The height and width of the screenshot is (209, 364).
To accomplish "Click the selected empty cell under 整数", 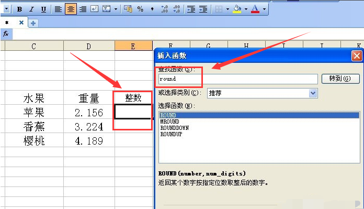I will pos(133,112).
